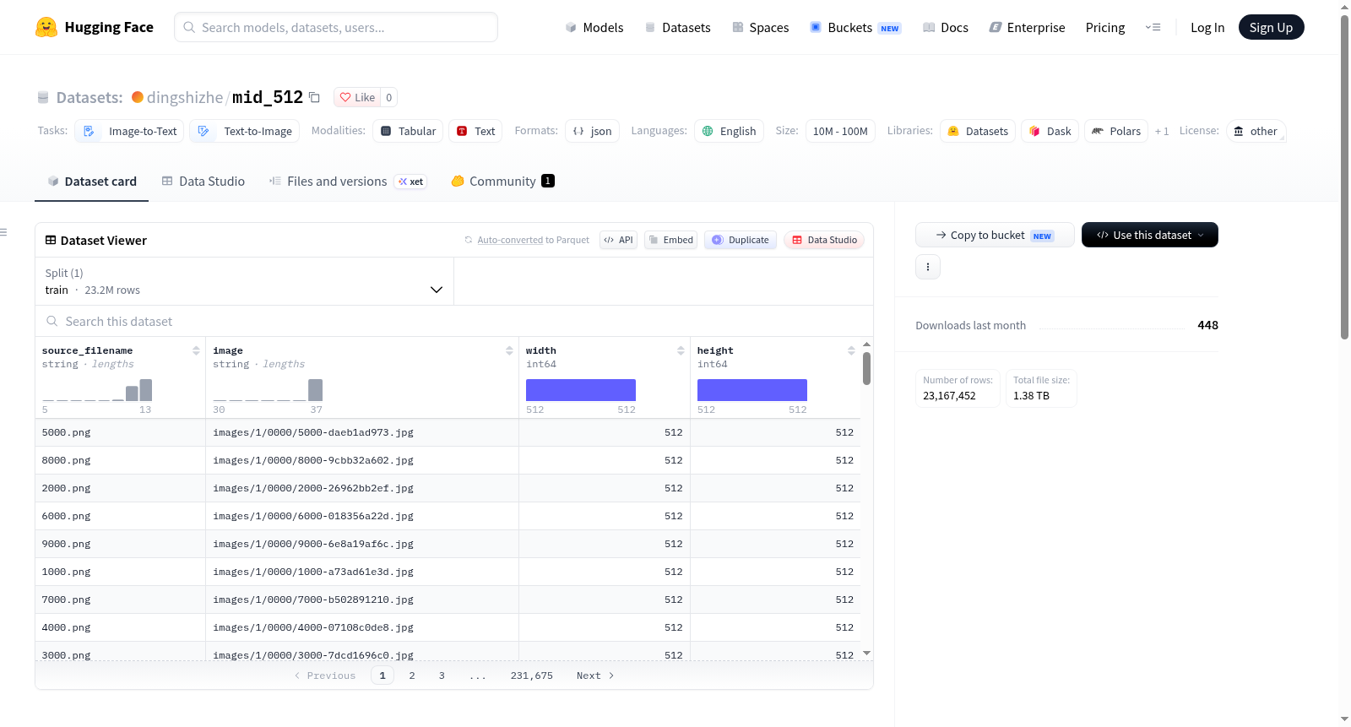Viewport: 1351px width, 727px height.
Task: Copy dataset name with the copy icon
Action: point(314,97)
